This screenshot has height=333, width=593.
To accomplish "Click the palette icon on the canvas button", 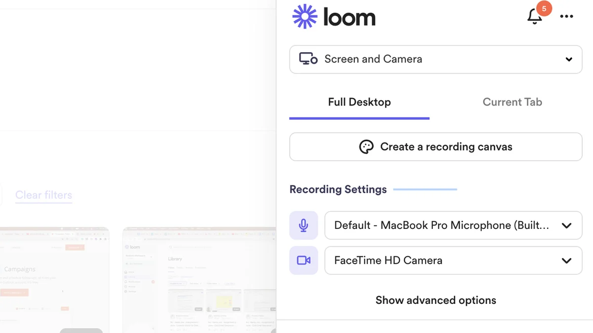I will coord(366,147).
